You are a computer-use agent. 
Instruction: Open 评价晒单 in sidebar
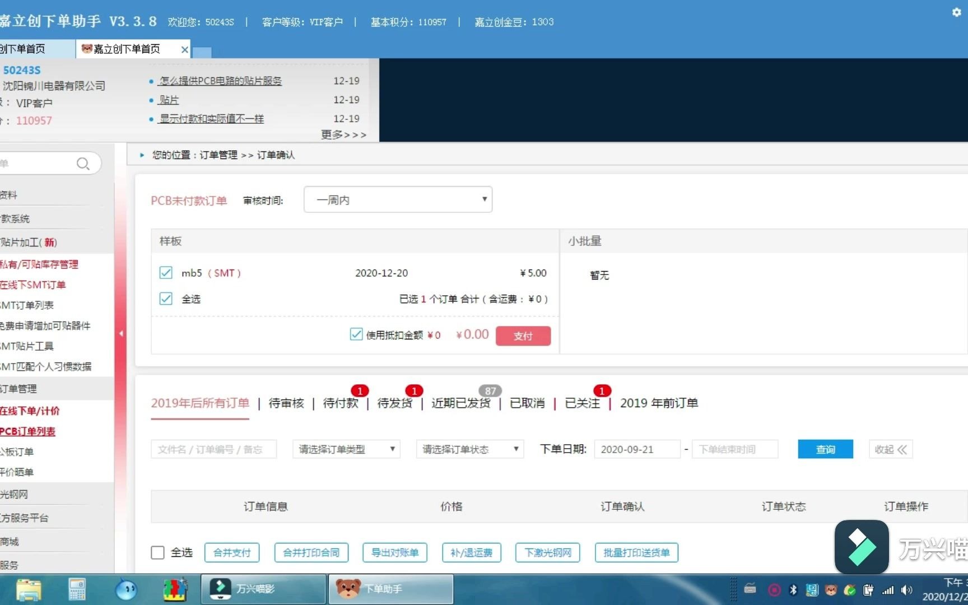pyautogui.click(x=17, y=472)
